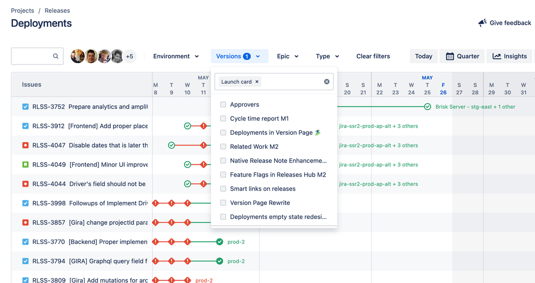This screenshot has height=283, width=535.
Task: Remove the Launch card tag
Action: click(x=257, y=82)
